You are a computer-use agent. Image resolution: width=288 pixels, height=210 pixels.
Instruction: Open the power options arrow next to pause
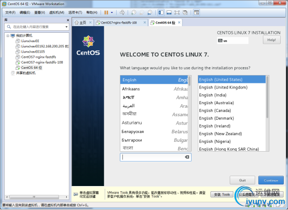112,13
